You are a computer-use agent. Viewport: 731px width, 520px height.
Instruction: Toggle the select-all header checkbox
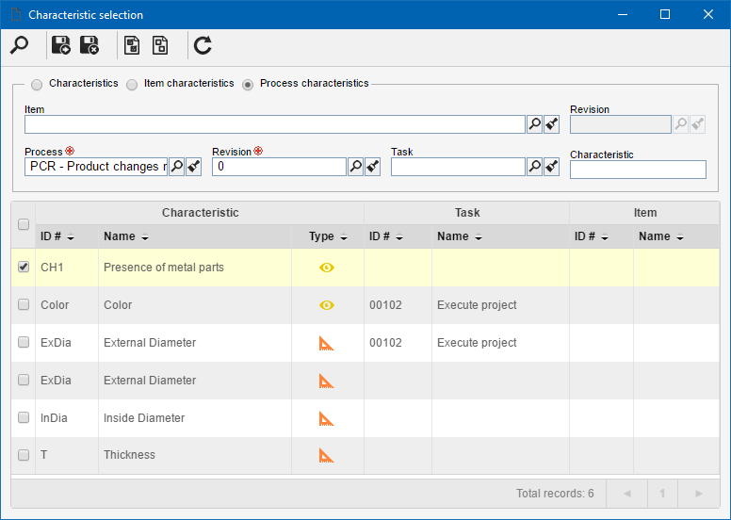(x=24, y=224)
